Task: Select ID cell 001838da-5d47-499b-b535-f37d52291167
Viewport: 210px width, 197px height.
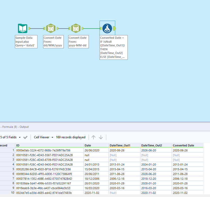Action: click(x=49, y=183)
